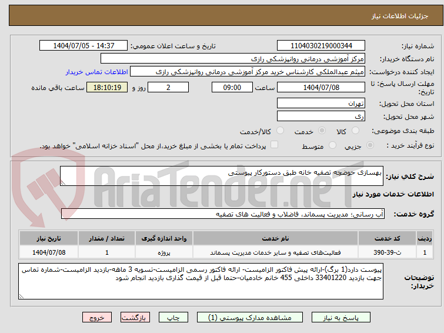Click the گروه خدمت field
Viewport: 444px width, 333px height.
click(x=222, y=214)
